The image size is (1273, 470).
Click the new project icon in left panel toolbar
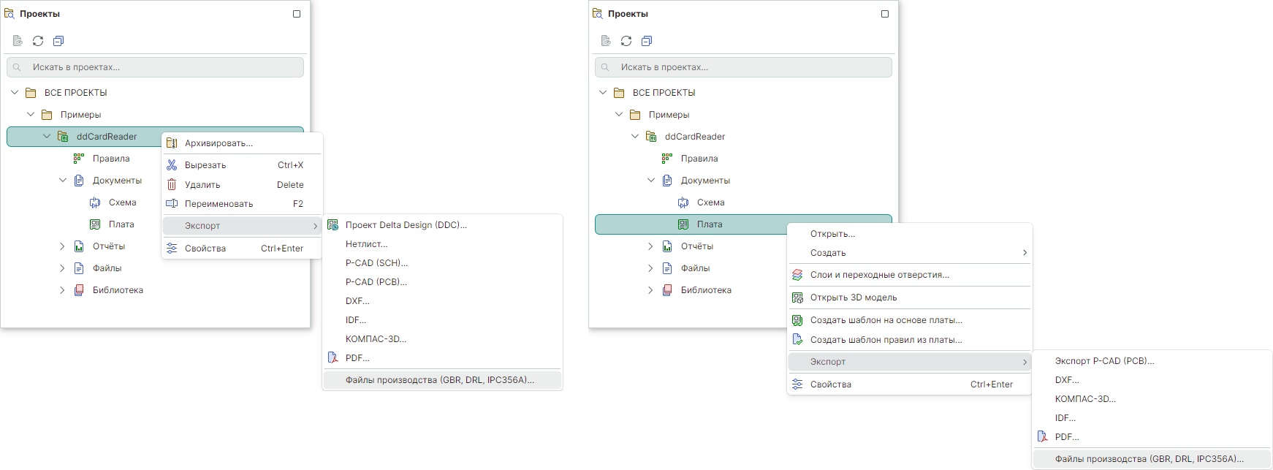coord(18,41)
